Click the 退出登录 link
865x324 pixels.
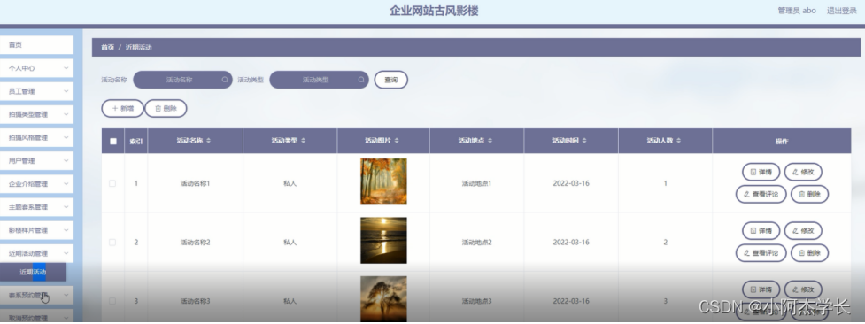841,11
